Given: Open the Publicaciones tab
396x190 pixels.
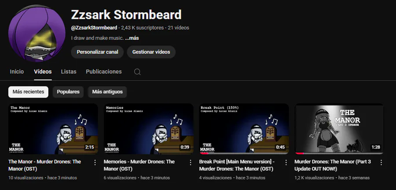Looking at the screenshot, I should [x=104, y=72].
